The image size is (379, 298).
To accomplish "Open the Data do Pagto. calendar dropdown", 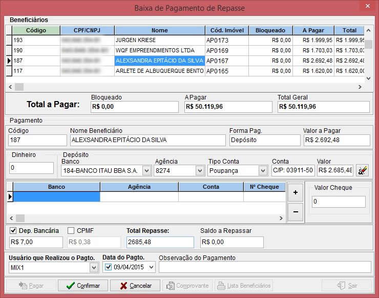I will click(151, 267).
